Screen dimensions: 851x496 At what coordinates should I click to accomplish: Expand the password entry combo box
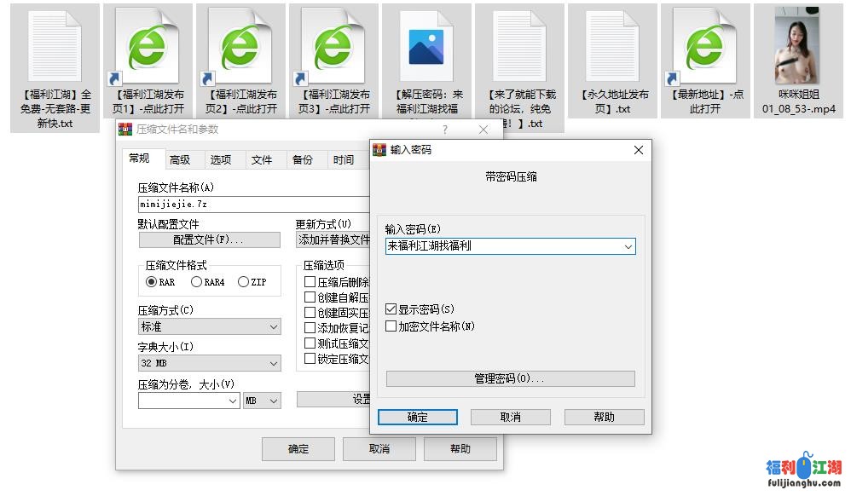628,246
